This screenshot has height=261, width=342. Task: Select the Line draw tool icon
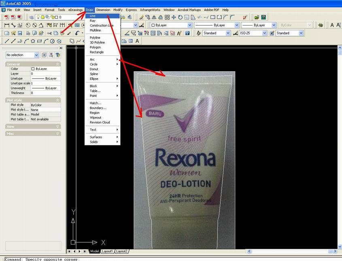[x=7, y=41]
